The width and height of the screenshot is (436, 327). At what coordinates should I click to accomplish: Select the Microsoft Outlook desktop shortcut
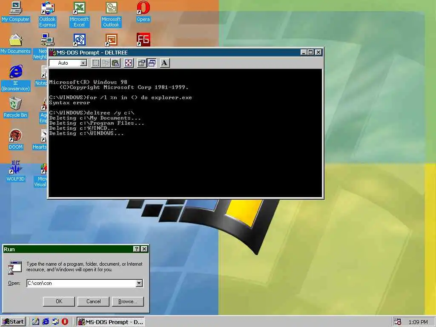111,14
